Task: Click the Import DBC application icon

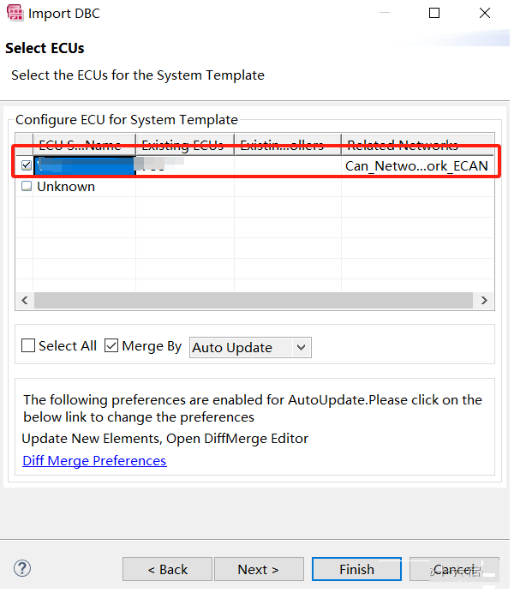Action: point(15,13)
